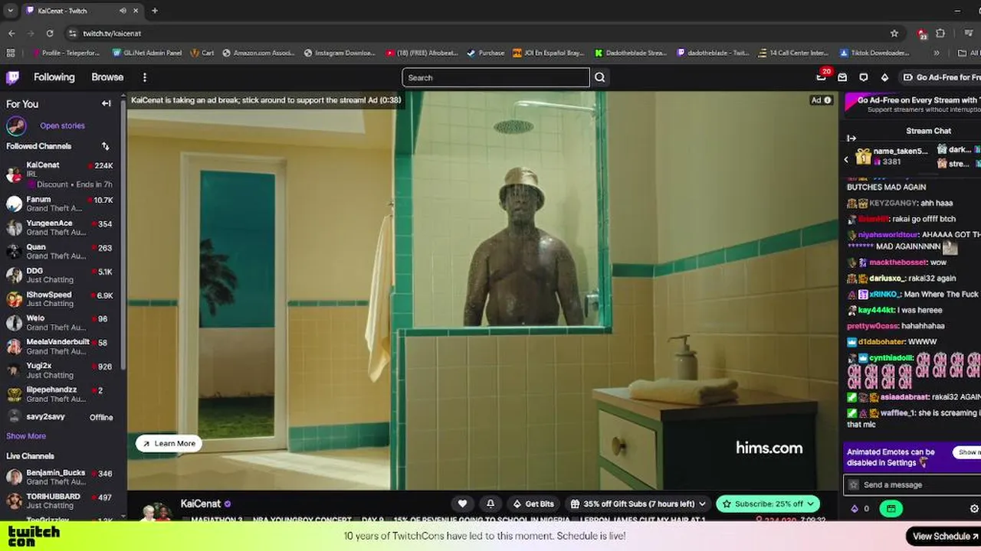The height and width of the screenshot is (551, 981).
Task: Click channel points balance icon
Action: click(x=860, y=509)
